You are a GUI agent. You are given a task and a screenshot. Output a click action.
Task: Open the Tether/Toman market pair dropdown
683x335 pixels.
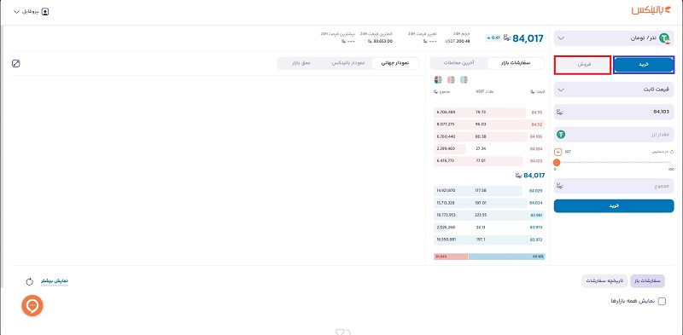click(x=614, y=38)
